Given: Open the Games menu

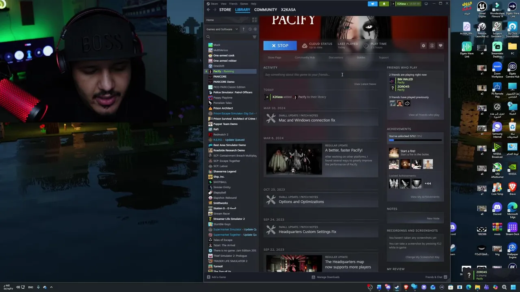Looking at the screenshot, I should coord(244,4).
